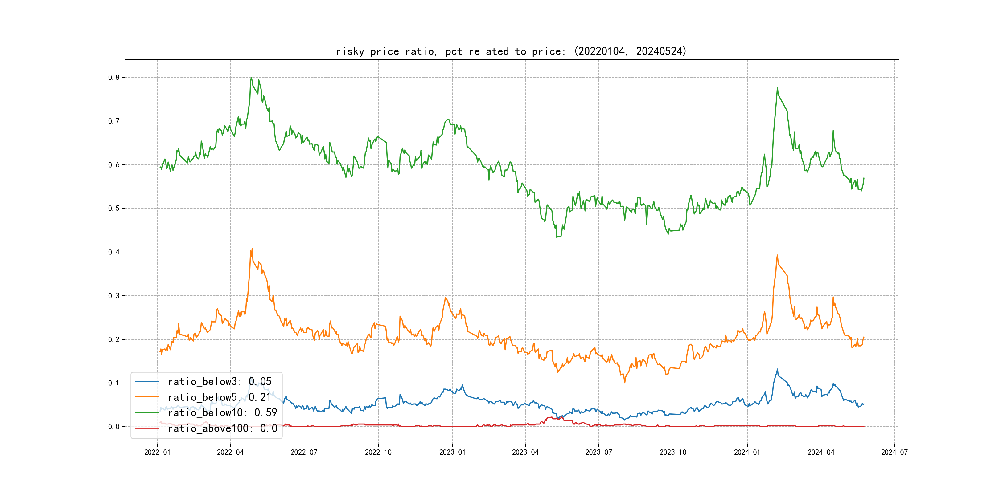Viewport: 999px width, 499px height.
Task: Click the 0.8 y-axis tick label
Action: point(114,78)
